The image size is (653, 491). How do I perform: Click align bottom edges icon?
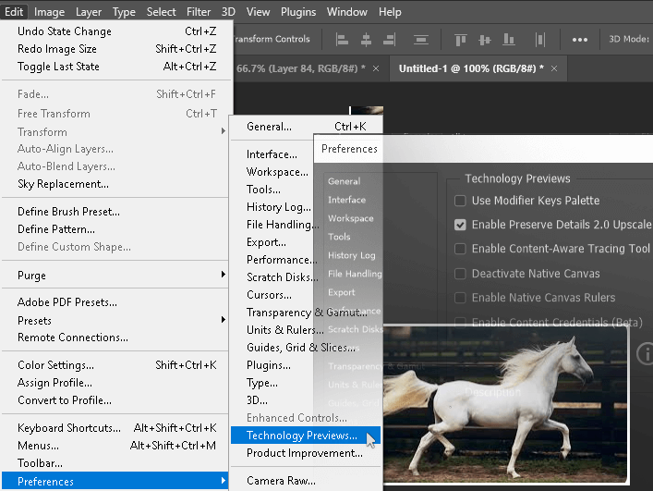(x=509, y=40)
